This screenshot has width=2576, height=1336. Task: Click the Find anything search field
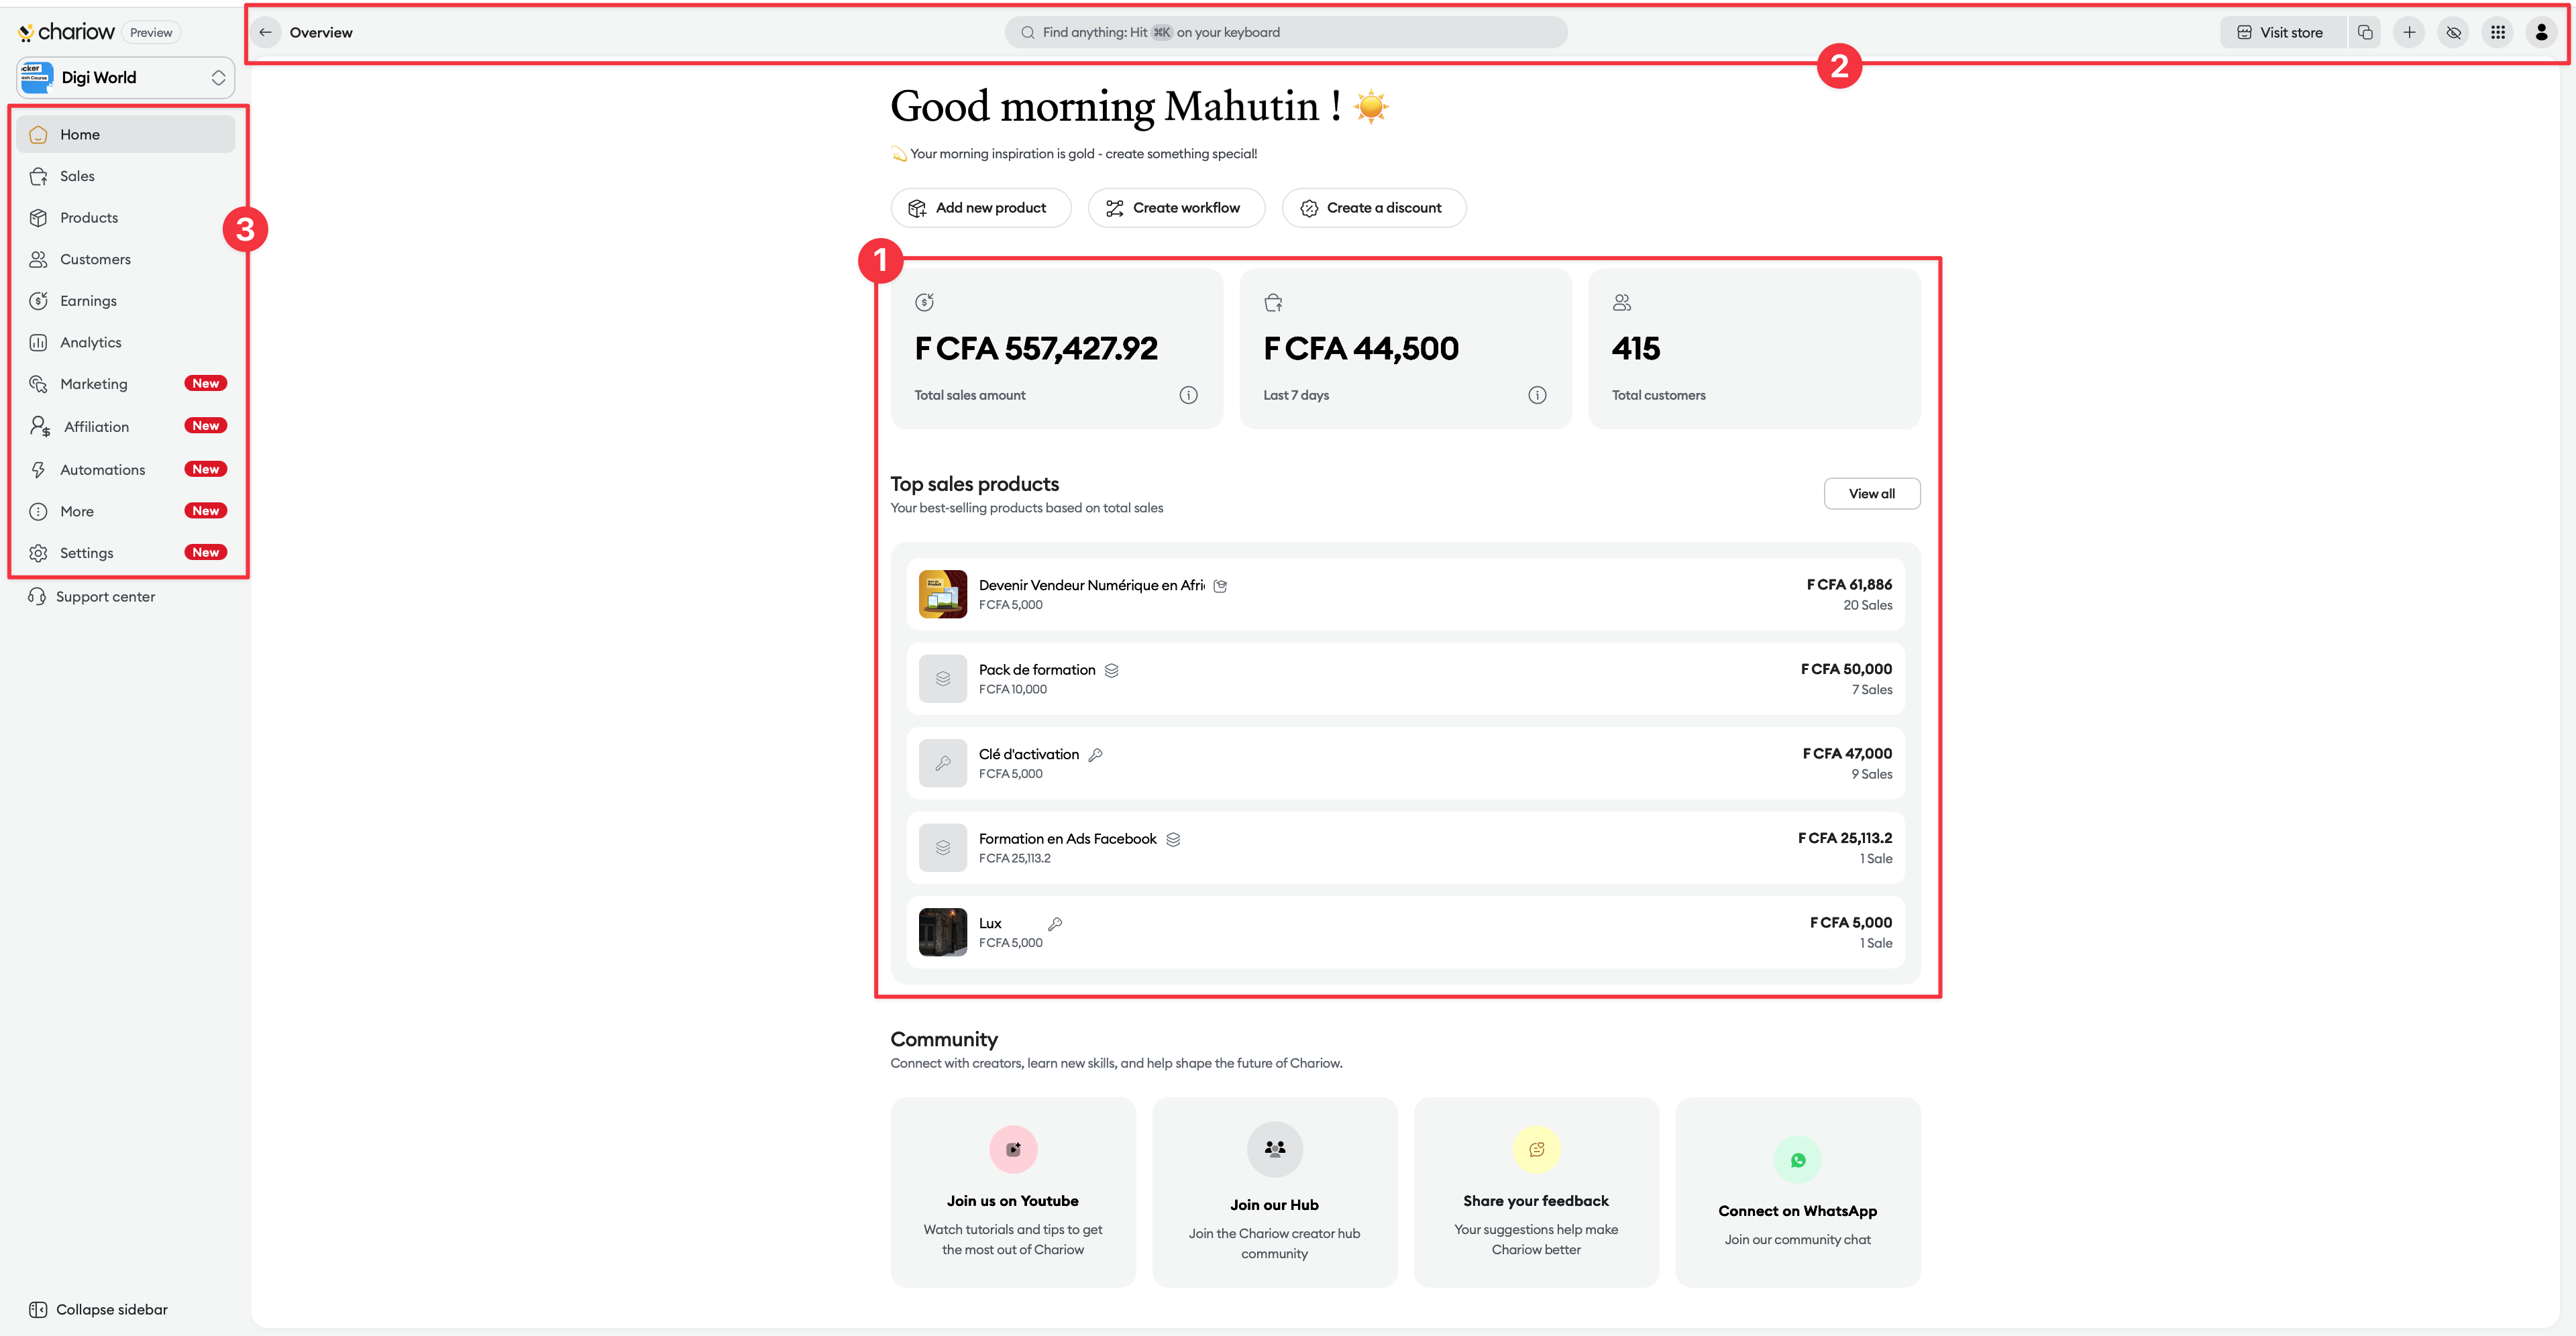[1285, 32]
